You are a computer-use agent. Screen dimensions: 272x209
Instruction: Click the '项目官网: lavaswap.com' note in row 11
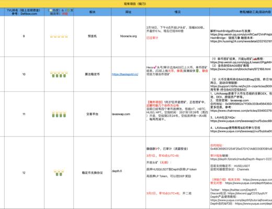tap(230, 100)
